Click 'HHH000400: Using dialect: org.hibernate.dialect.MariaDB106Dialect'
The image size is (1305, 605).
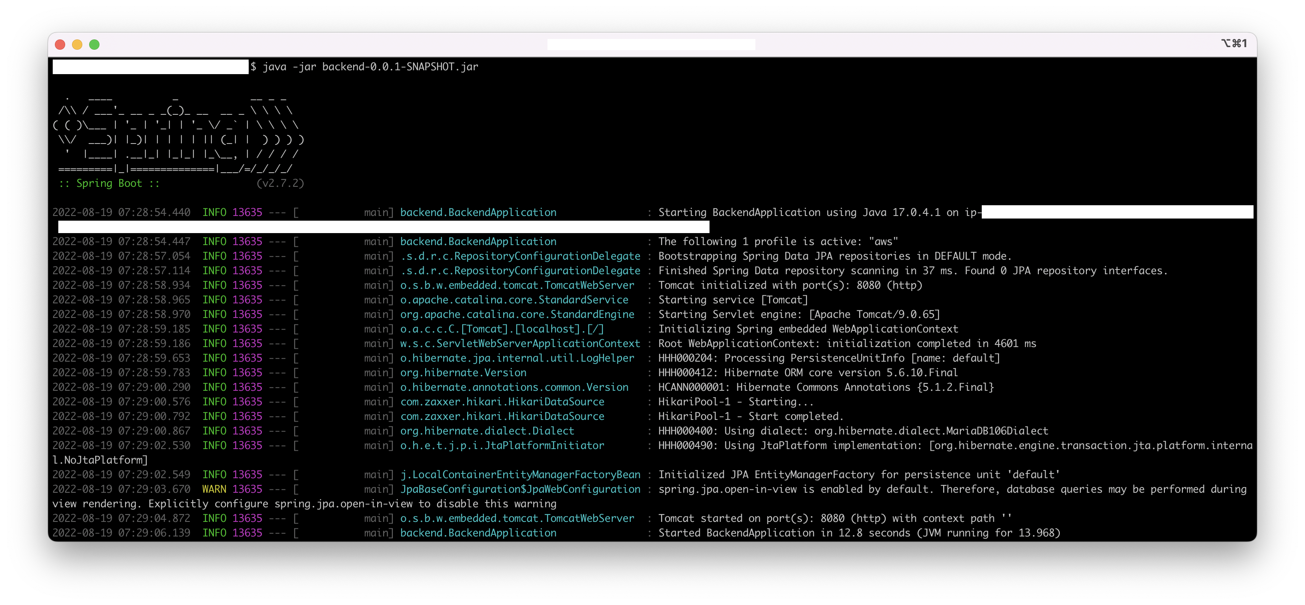coord(853,431)
